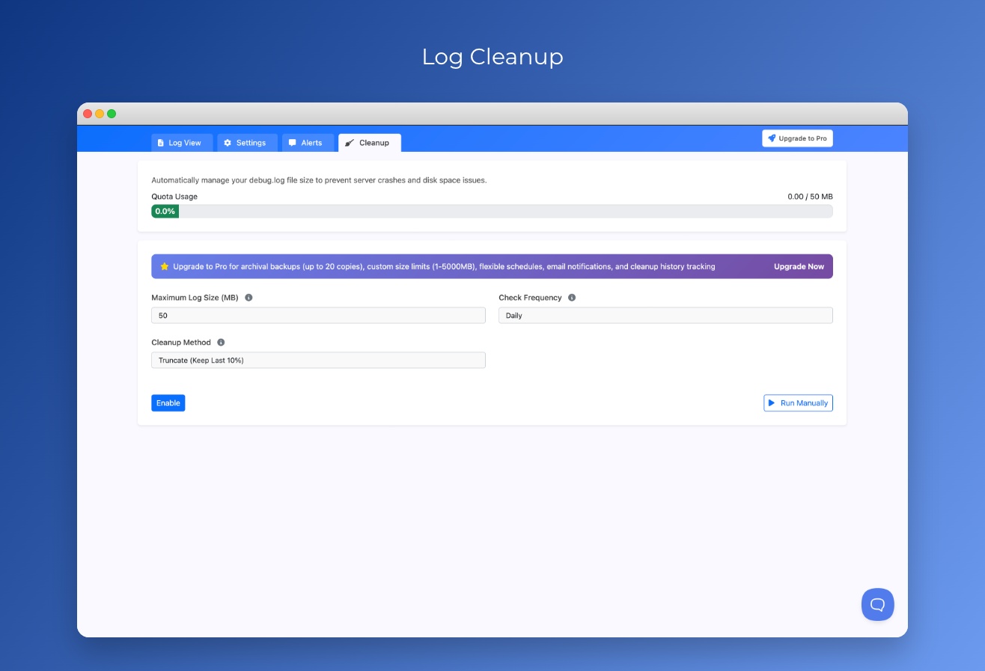Open the chat support widget
Image resolution: width=985 pixels, height=671 pixels.
[877, 604]
